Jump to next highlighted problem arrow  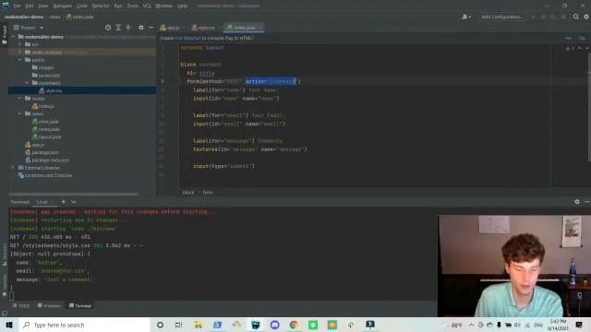[x=587, y=48]
